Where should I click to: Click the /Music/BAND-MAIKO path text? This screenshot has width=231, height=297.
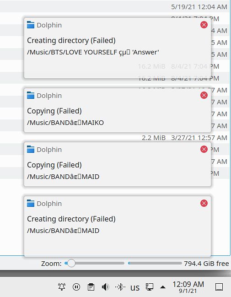[x=65, y=123]
